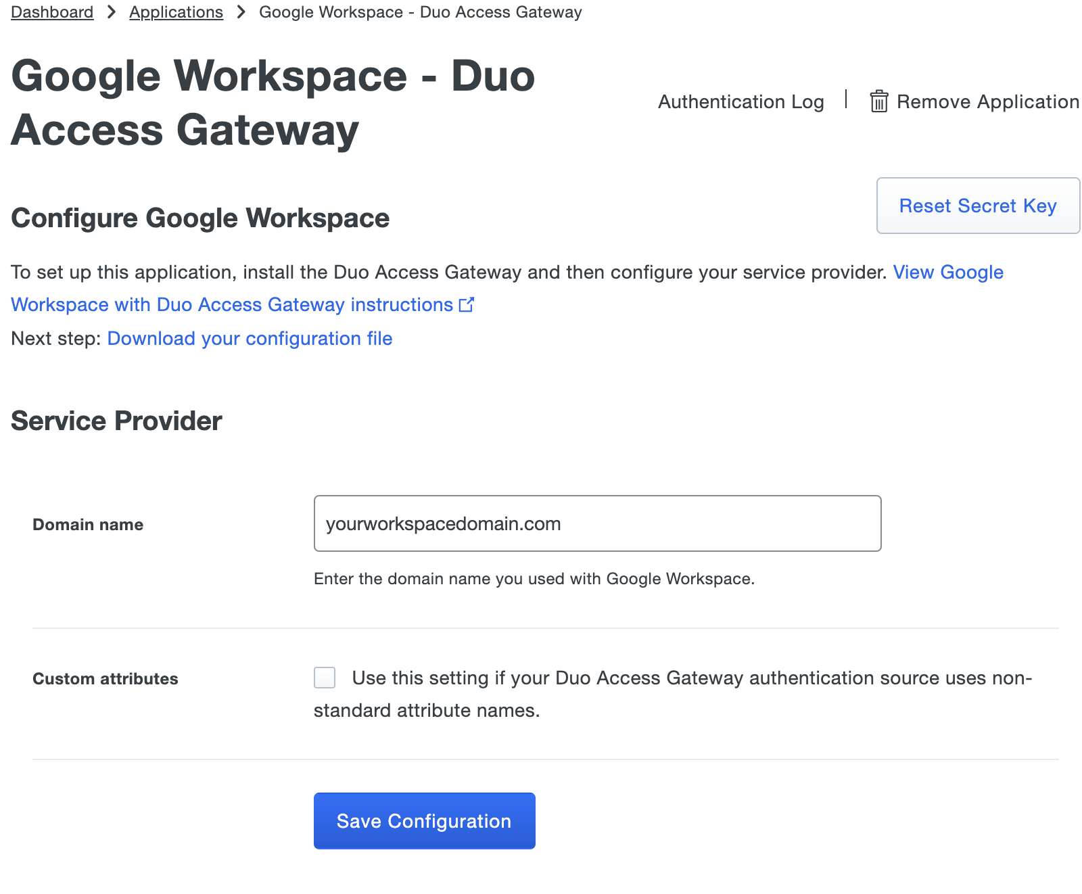Open Applications from the breadcrumb trail
This screenshot has width=1082, height=894.
tap(176, 11)
